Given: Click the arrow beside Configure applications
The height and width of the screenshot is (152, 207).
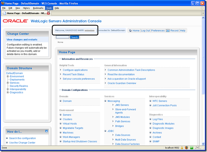Looking at the screenshot, I should 60,70.
